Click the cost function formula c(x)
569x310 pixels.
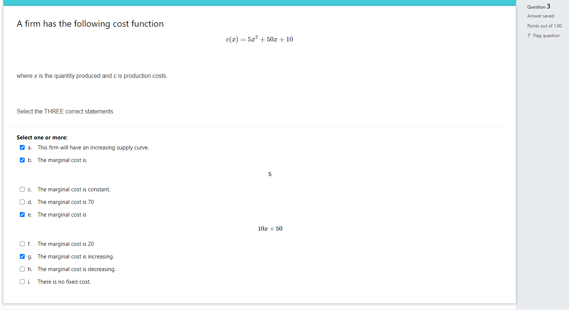coord(259,39)
